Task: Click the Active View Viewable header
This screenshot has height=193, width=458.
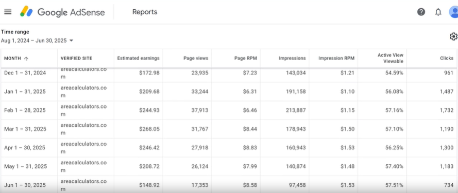Action: tap(390, 58)
